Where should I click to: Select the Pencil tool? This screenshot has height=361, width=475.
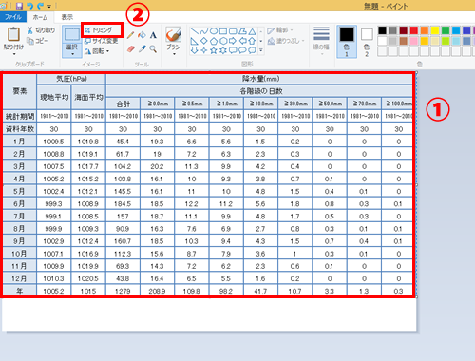130,35
